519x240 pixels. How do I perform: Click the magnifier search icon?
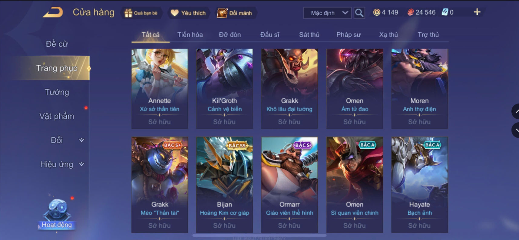point(359,13)
